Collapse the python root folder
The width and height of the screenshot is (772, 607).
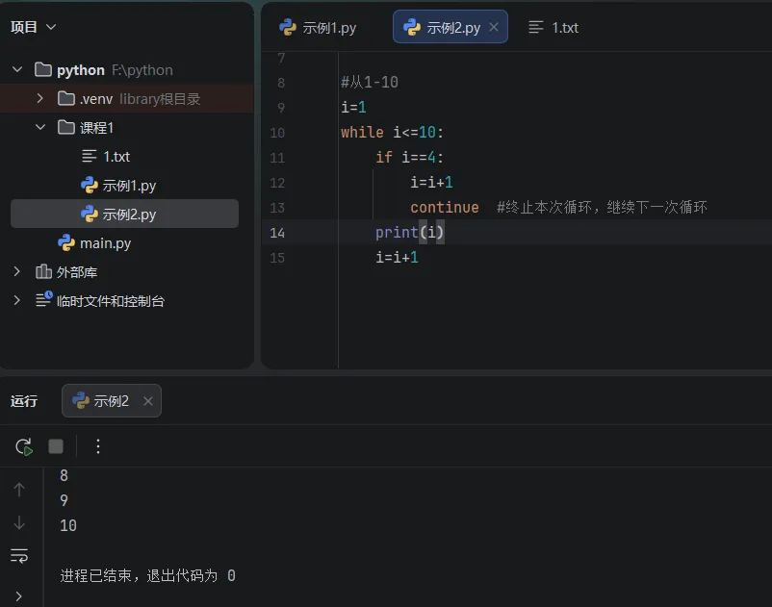17,69
